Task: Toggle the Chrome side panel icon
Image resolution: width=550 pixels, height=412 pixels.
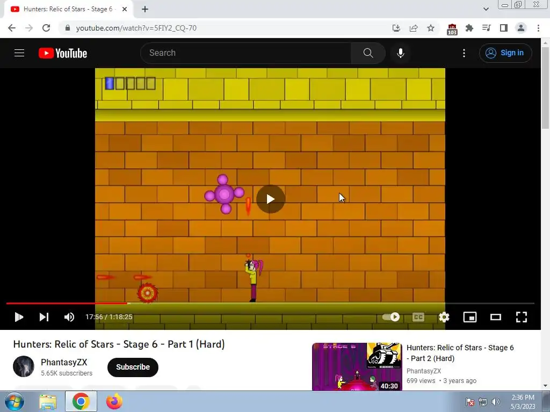Action: pyautogui.click(x=504, y=28)
